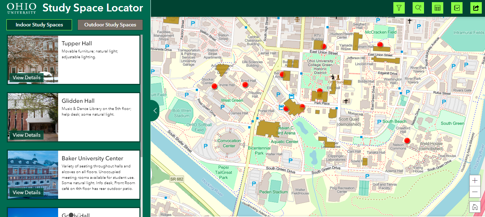This screenshot has width=485, height=217.
Task: Select the red marker near Irvine Hall
Action: (214, 86)
